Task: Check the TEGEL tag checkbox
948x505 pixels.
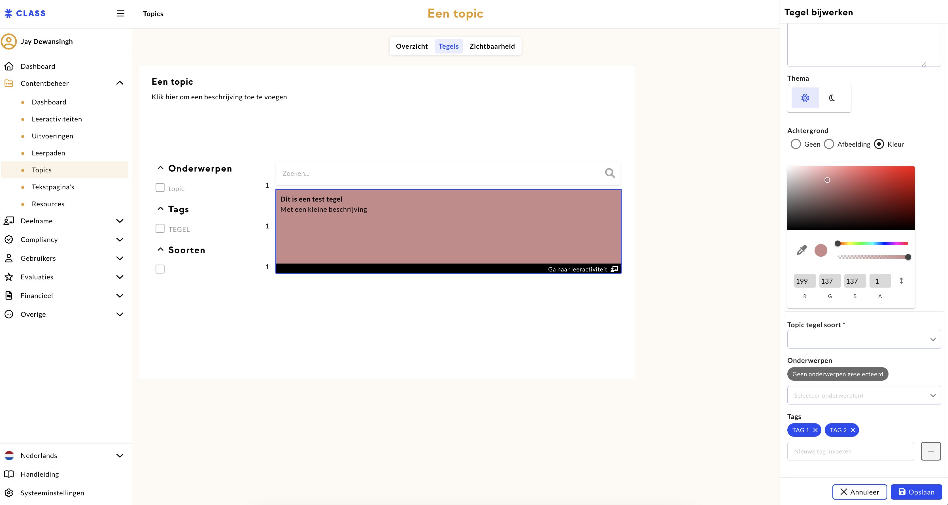Action: point(160,229)
